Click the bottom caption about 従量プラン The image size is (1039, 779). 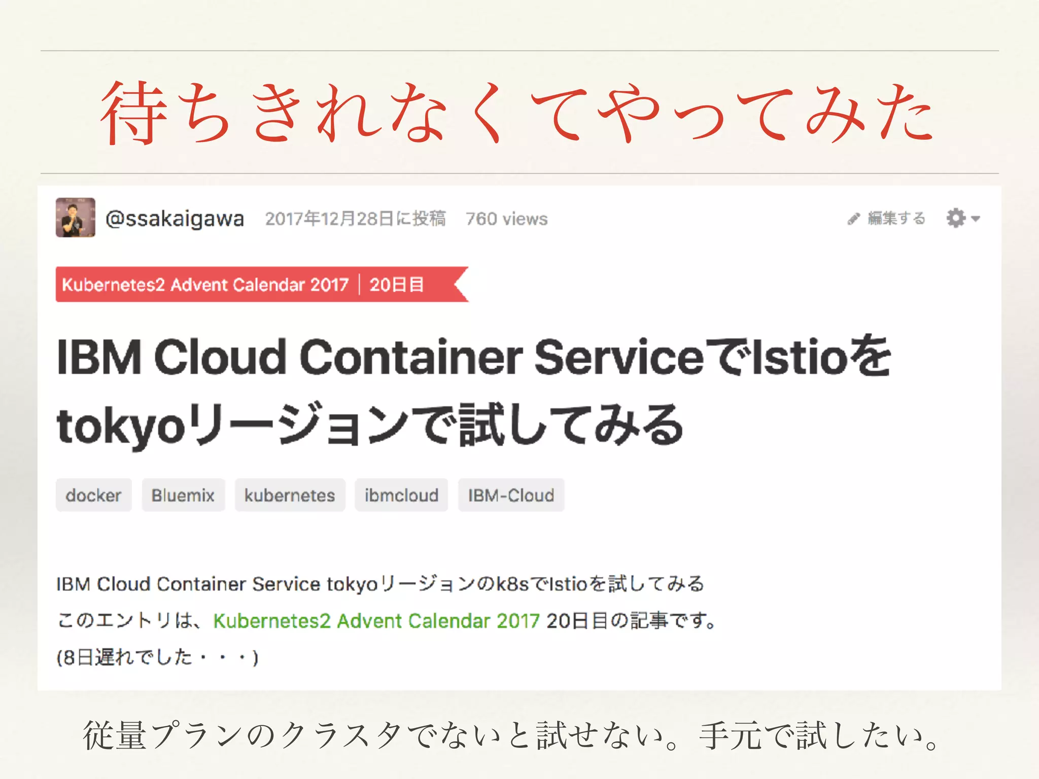pyautogui.click(x=512, y=736)
